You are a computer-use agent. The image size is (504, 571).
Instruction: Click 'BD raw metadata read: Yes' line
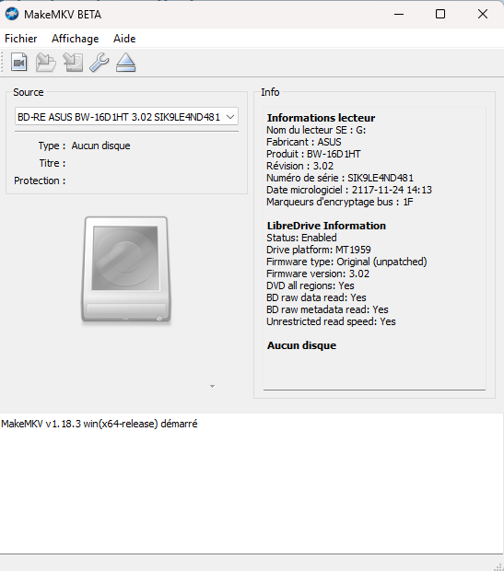pos(327,309)
